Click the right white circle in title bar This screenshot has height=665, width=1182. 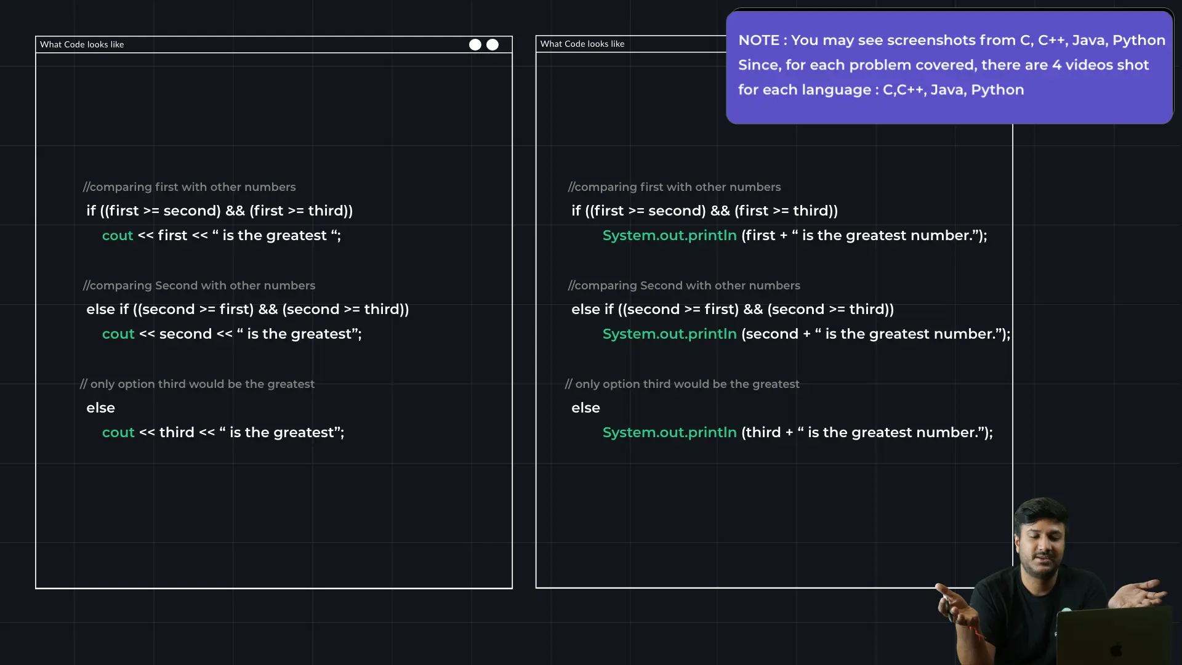[x=492, y=44]
